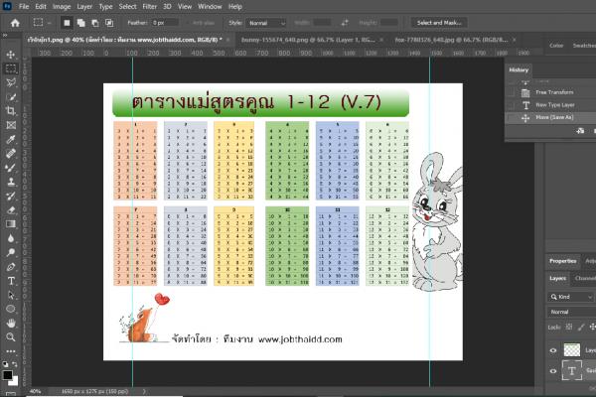Select the Blur tool
Viewport: 596px width, 397px height.
11,238
